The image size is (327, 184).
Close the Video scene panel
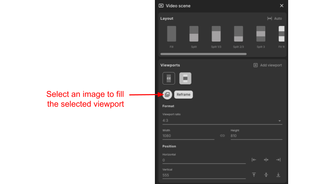pyautogui.click(x=281, y=6)
